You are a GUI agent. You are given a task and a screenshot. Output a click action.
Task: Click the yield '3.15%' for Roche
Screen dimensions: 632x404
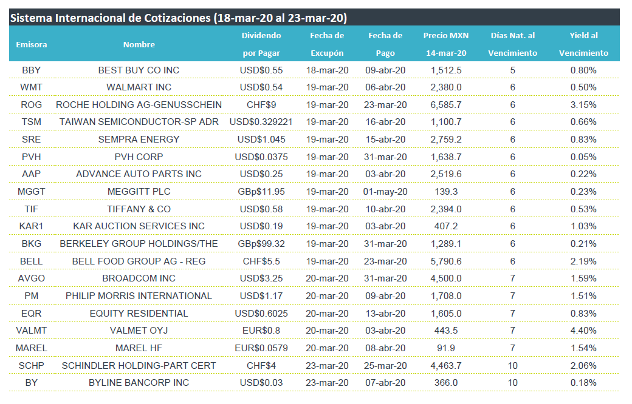click(583, 105)
